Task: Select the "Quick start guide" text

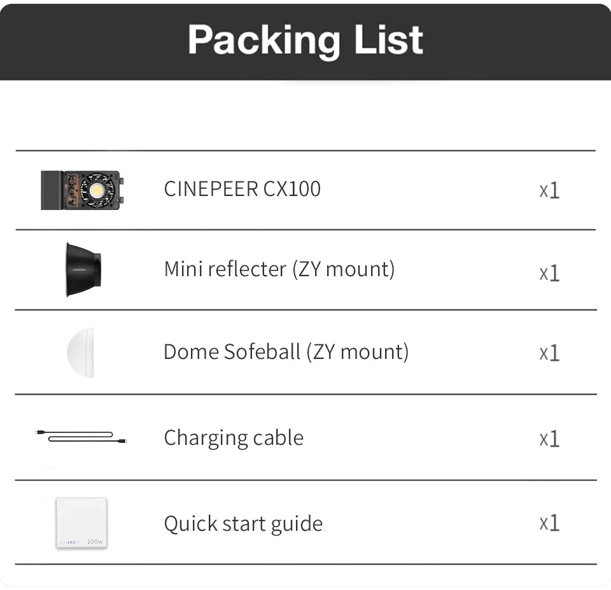Action: click(x=243, y=523)
